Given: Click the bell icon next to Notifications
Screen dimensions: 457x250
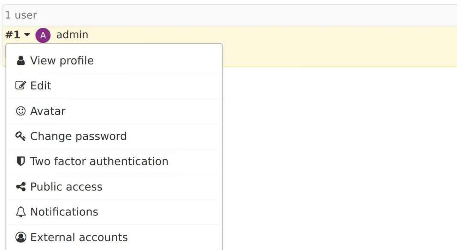Looking at the screenshot, I should point(20,212).
